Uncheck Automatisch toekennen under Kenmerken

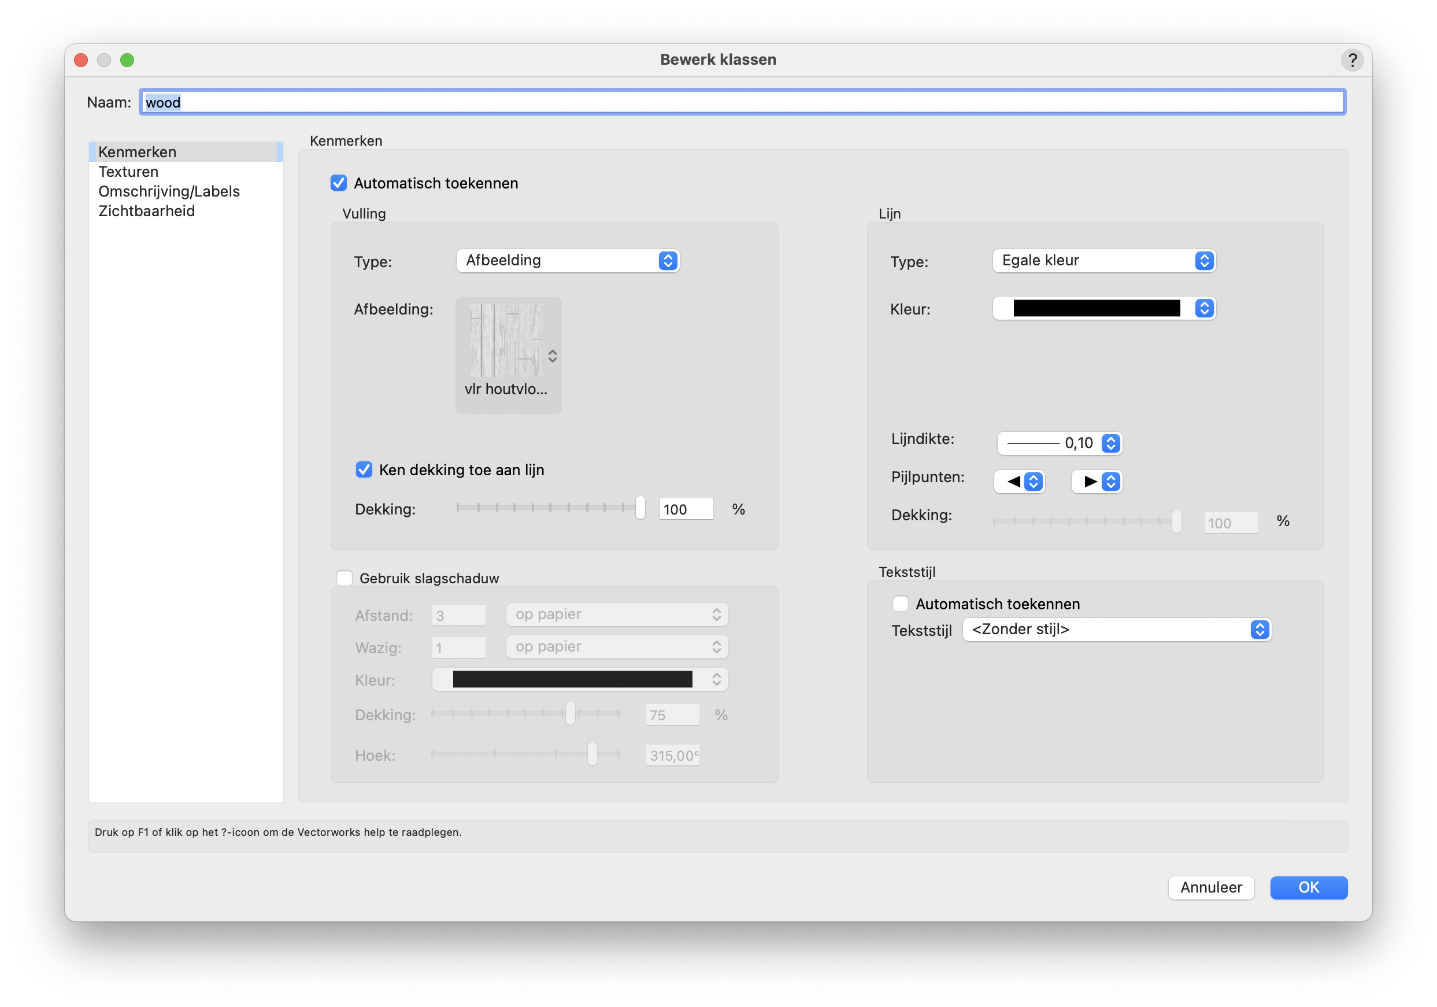(339, 183)
